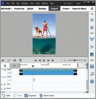Collapse the Video 1 track
96x99 pixels.
point(2,70)
